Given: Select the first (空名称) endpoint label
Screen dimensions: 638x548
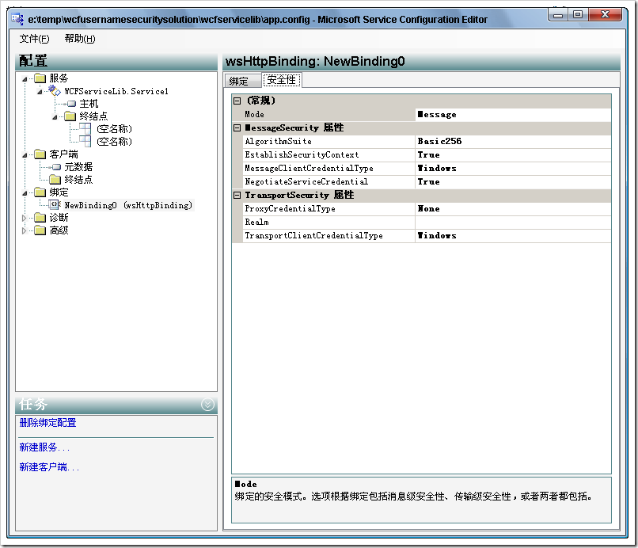Looking at the screenshot, I should [x=114, y=129].
